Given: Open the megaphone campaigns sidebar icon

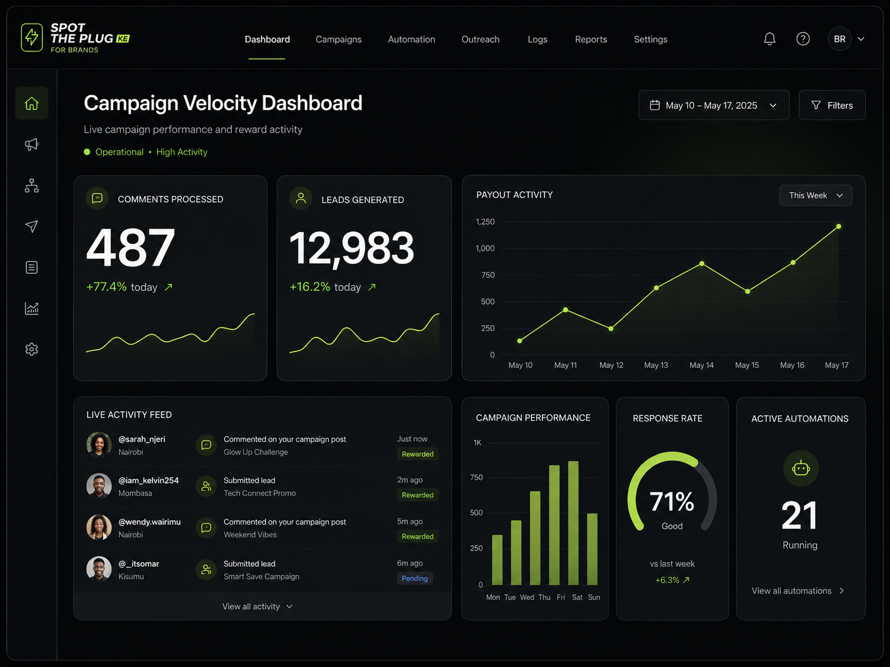Looking at the screenshot, I should tap(32, 144).
